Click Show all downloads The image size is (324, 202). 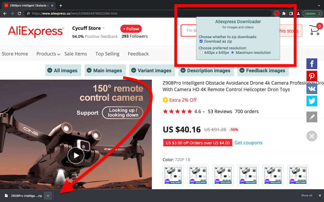coord(307,195)
